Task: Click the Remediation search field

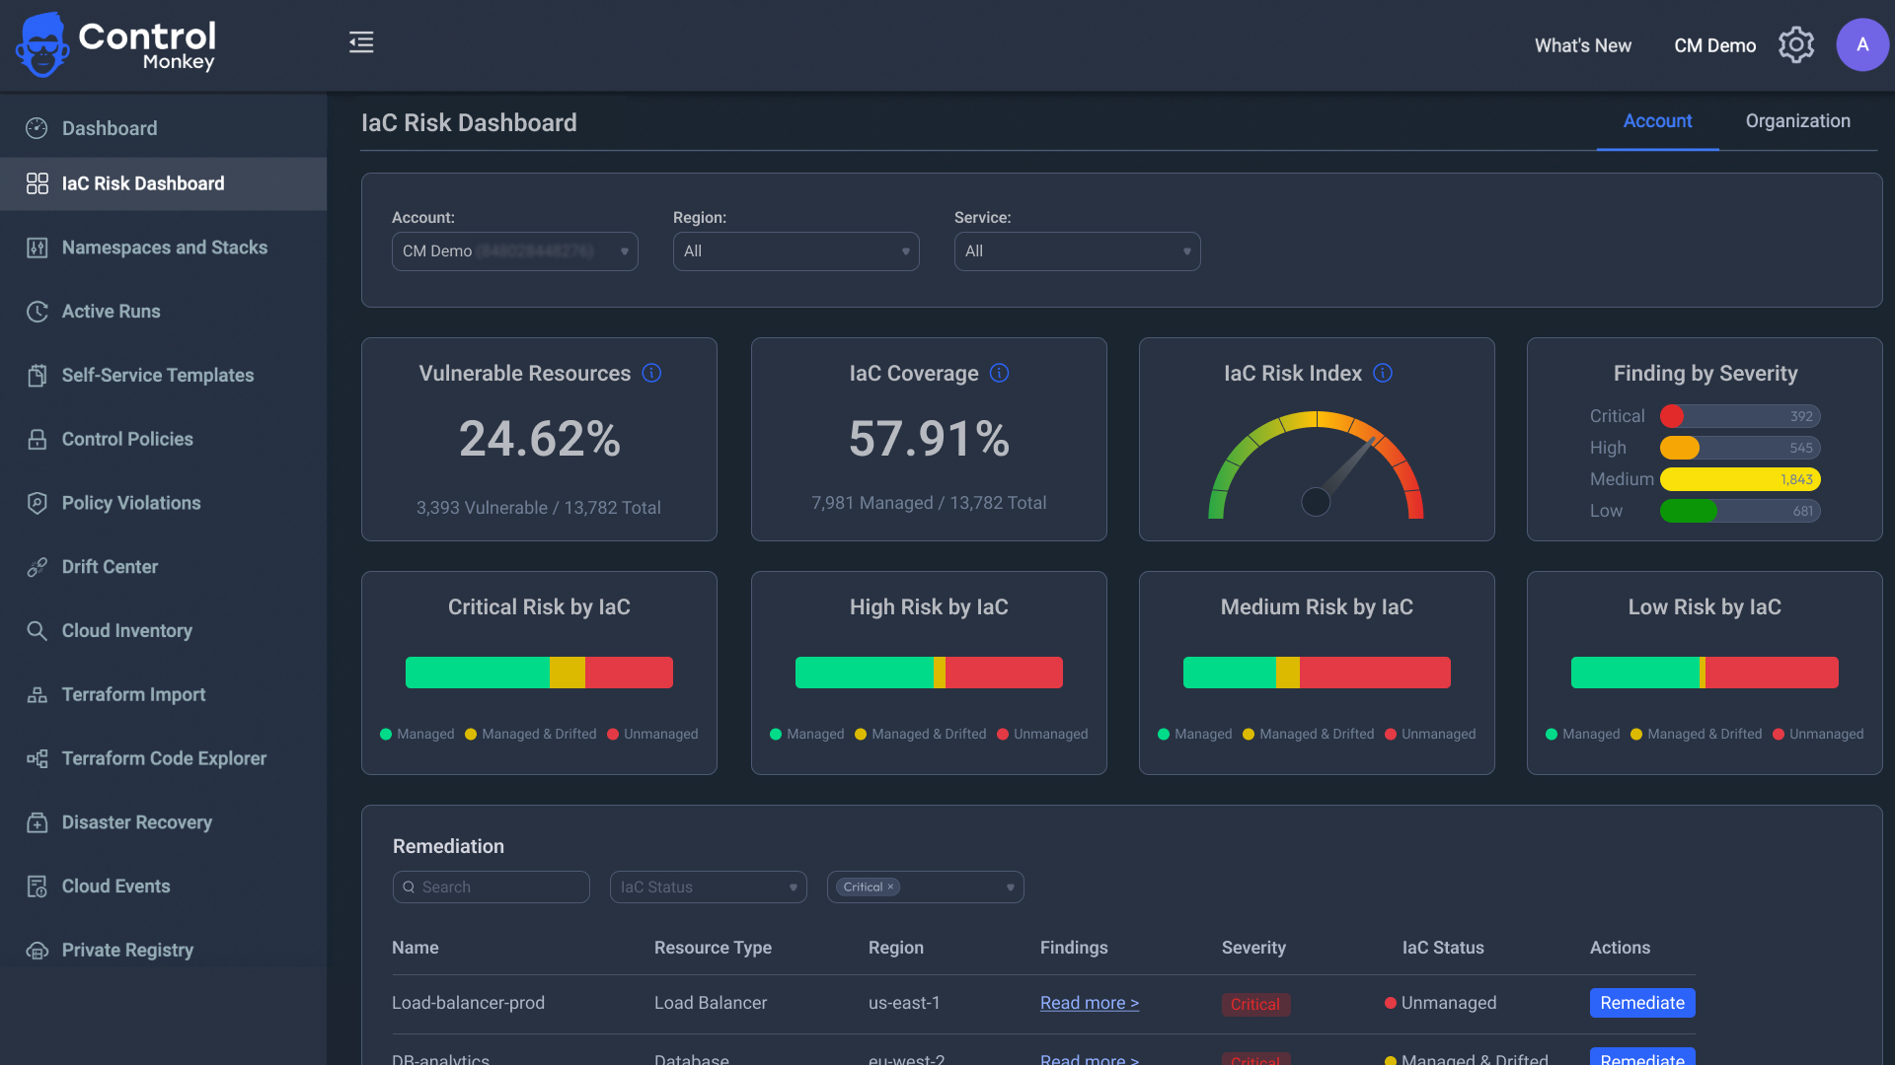Action: click(492, 887)
